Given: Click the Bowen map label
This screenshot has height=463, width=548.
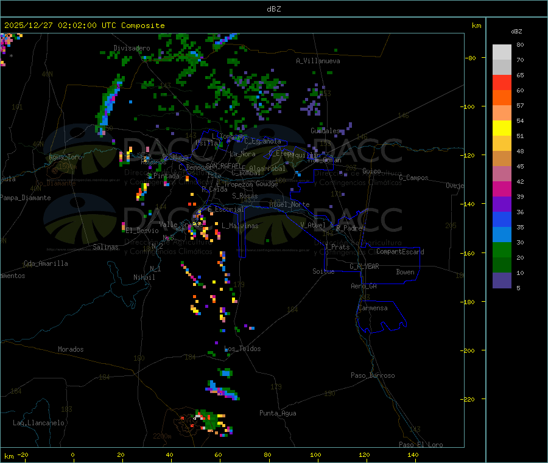Looking at the screenshot, I should pos(405,272).
